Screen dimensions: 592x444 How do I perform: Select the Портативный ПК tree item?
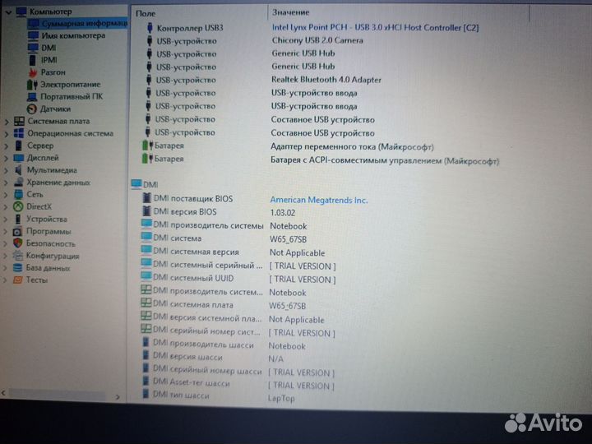[x=73, y=96]
